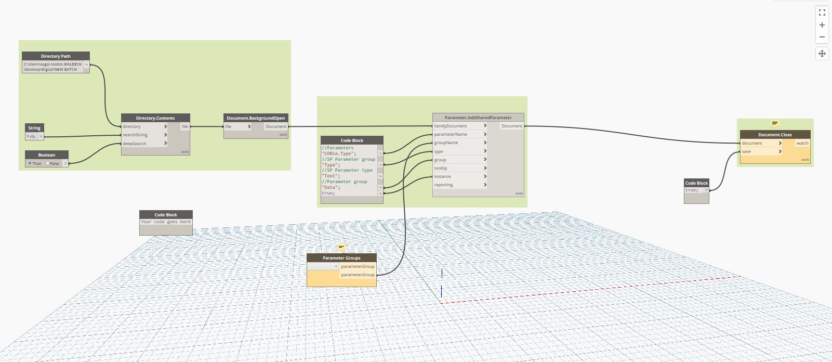Click the directory path text field

pyautogui.click(x=52, y=67)
